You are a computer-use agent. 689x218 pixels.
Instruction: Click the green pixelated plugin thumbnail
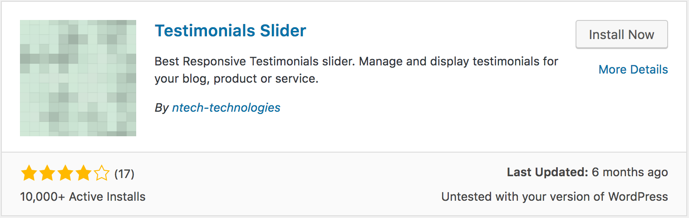coord(78,78)
